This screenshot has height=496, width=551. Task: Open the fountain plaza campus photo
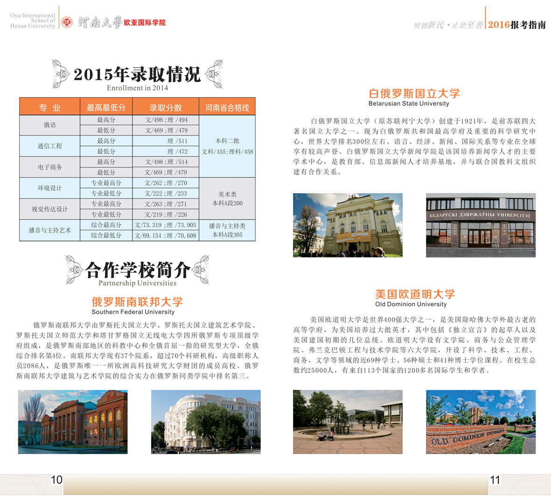(x=348, y=422)
